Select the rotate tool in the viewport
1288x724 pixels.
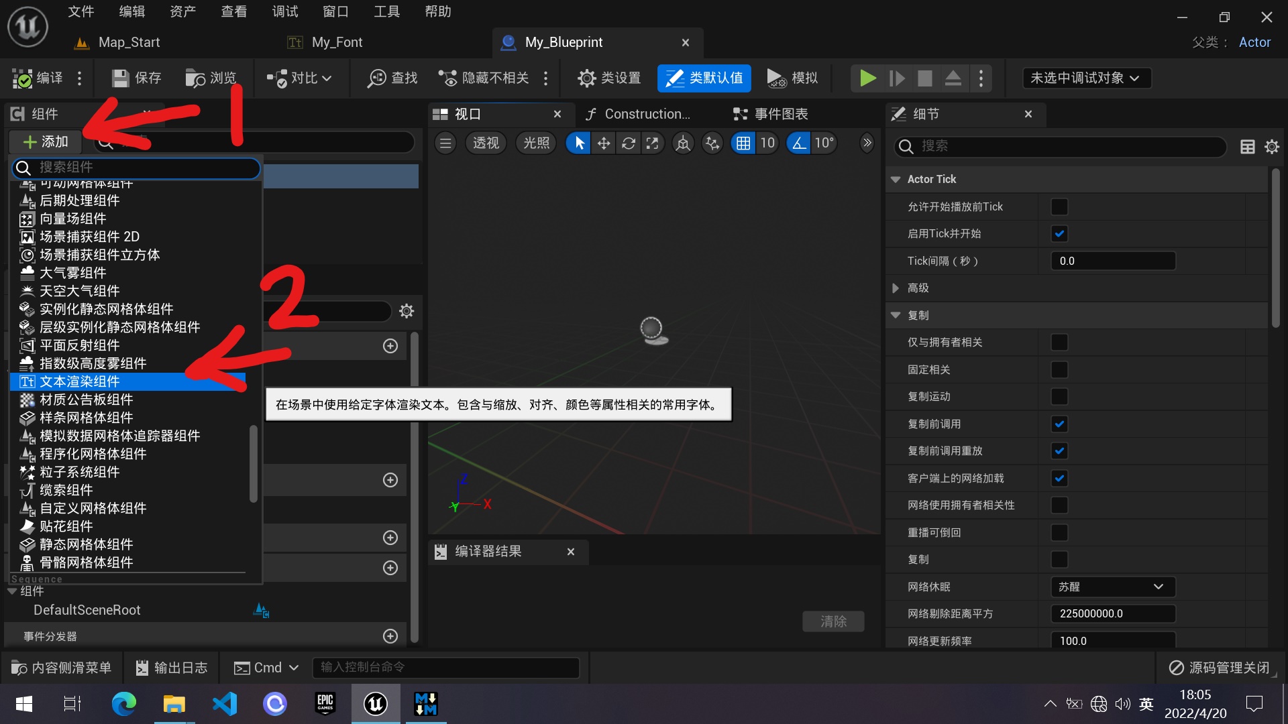tap(628, 143)
